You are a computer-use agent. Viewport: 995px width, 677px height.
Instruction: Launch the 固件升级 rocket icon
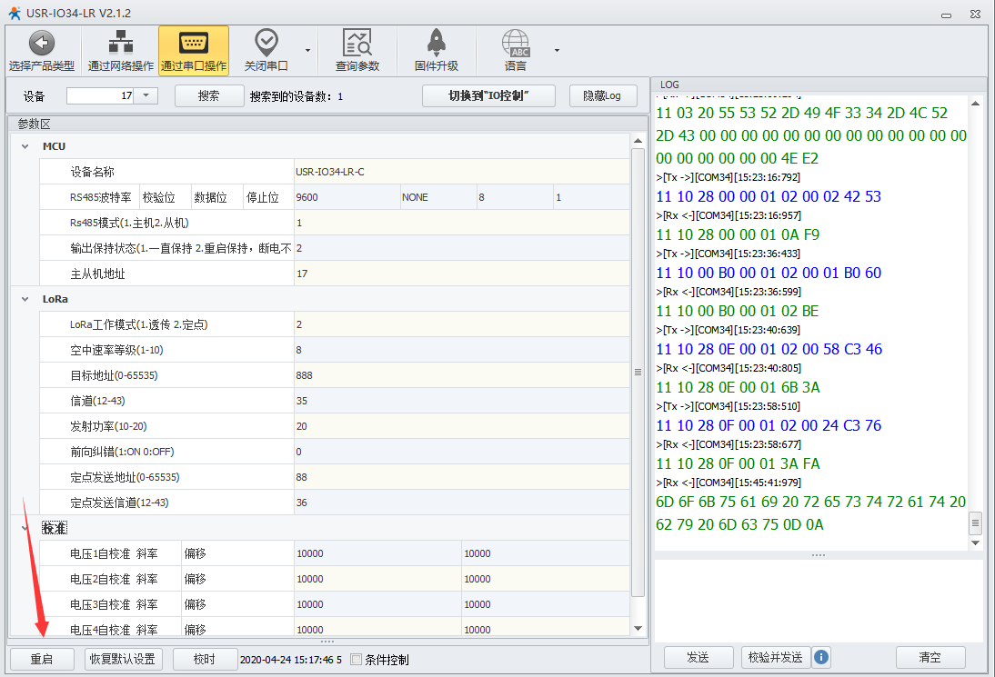(437, 43)
